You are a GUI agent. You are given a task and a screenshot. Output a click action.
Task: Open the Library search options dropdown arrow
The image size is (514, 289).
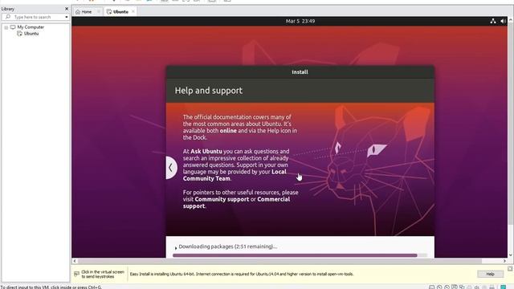(x=67, y=17)
